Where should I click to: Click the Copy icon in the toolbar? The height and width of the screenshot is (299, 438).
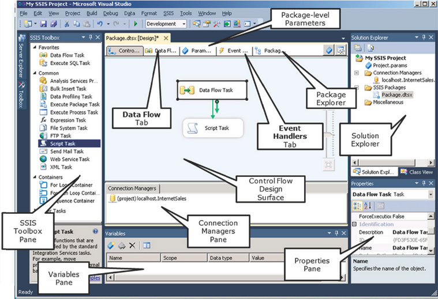[77, 24]
